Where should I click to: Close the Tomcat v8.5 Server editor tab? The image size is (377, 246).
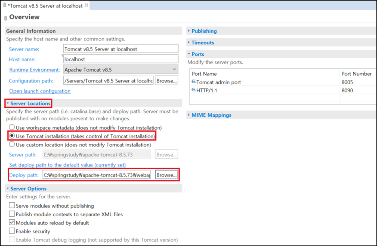tap(86, 5)
